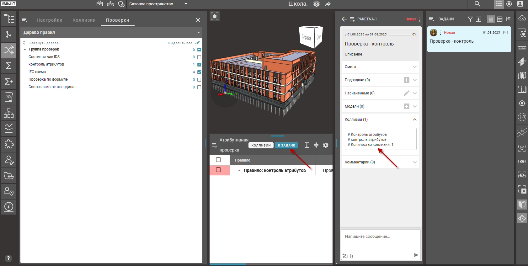
Task: Tick the Проверка по формуле checkbox
Action: click(199, 80)
